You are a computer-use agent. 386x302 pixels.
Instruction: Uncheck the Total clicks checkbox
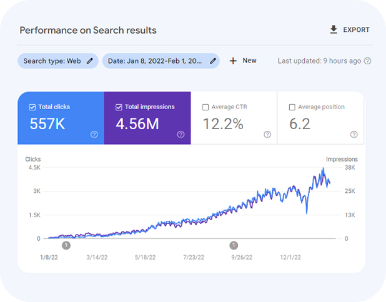point(32,107)
